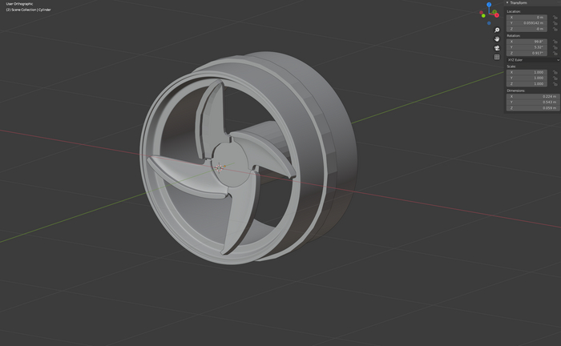Click the zoom magnifier viewport icon
The image size is (561, 346).
pyautogui.click(x=497, y=30)
